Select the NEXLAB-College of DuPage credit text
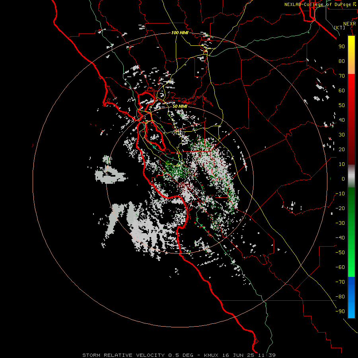Viewport: 358px width, 358px height. (318, 4)
